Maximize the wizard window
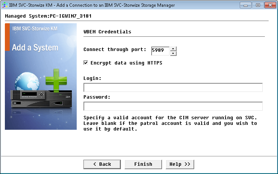This screenshot has width=278, height=174. [x=258, y=5]
